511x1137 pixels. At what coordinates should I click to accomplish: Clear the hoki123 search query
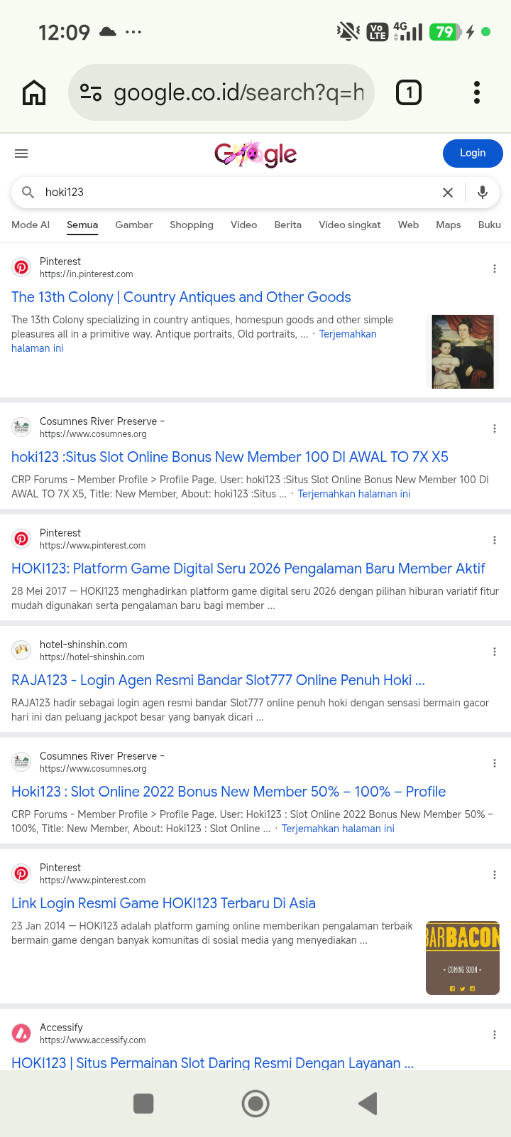(x=448, y=193)
